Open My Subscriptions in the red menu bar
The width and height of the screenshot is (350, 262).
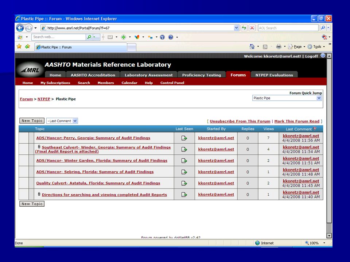pos(55,83)
